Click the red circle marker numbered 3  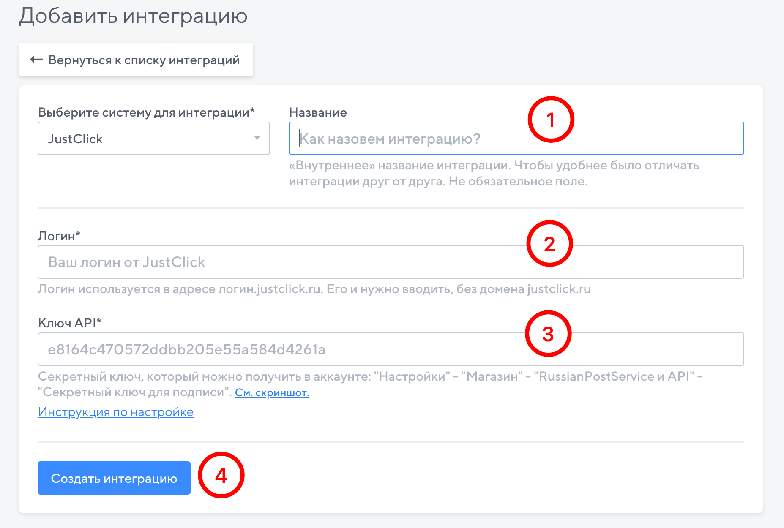(x=548, y=334)
